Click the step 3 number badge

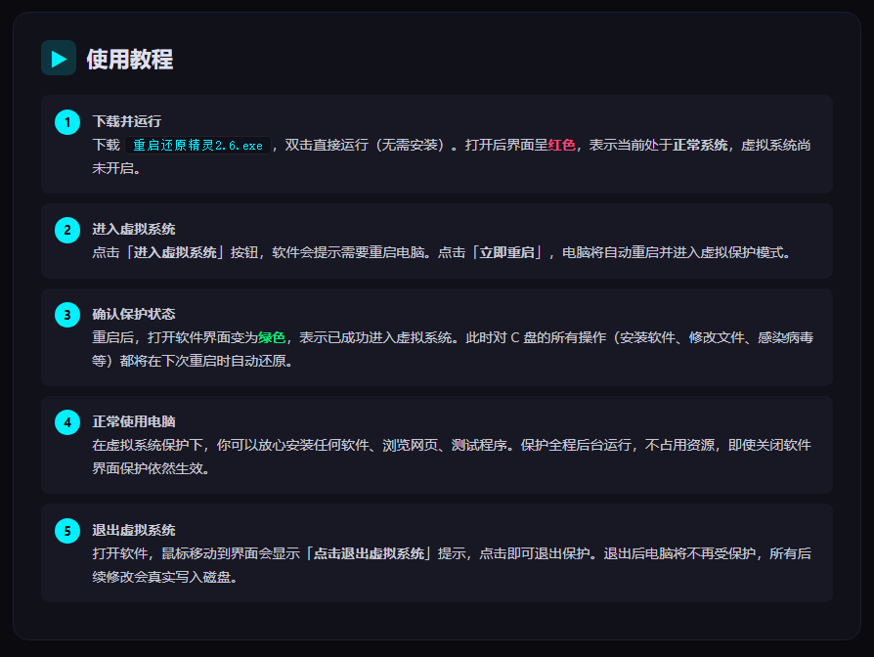[67, 315]
